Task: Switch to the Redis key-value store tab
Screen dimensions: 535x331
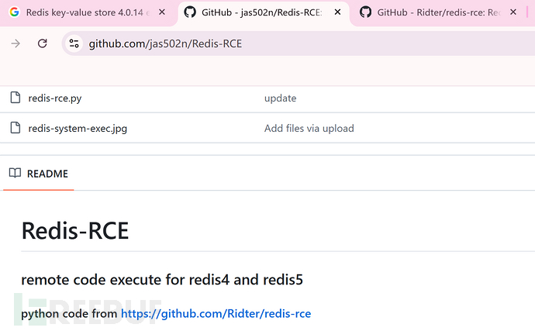Action: [88, 12]
